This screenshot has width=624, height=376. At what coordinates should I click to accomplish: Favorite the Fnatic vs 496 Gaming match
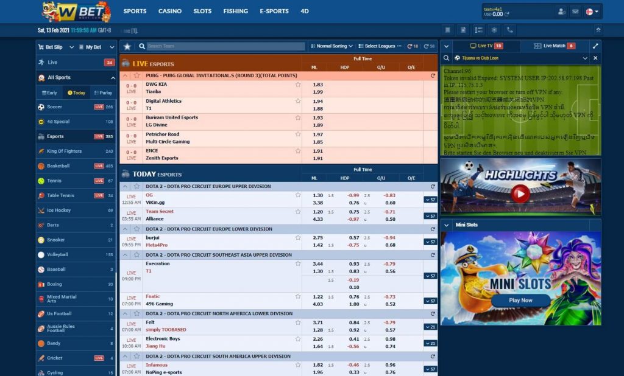click(297, 296)
